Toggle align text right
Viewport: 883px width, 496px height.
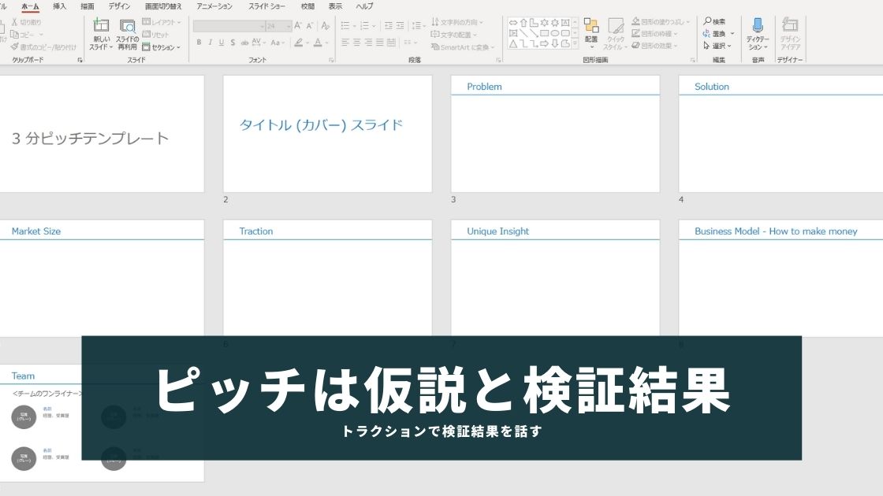(368, 43)
